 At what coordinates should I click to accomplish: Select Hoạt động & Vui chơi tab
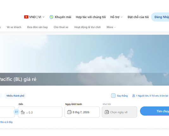(x=87, y=27)
